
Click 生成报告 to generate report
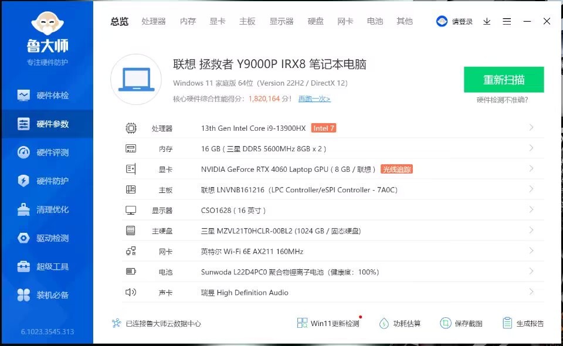[x=523, y=323]
